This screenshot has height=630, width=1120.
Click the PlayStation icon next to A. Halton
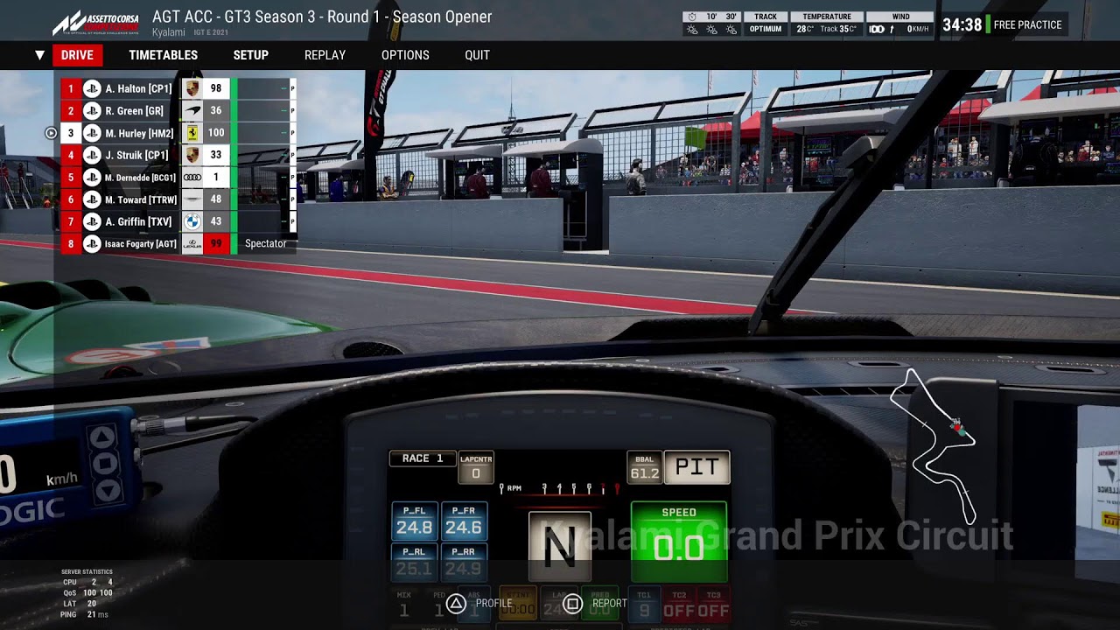[x=92, y=88]
